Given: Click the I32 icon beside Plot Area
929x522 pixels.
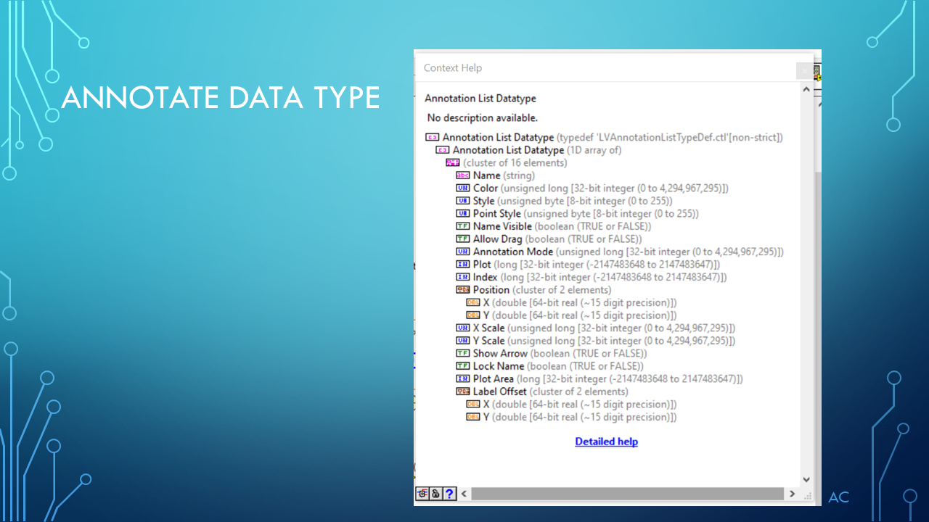Looking at the screenshot, I should tap(462, 379).
